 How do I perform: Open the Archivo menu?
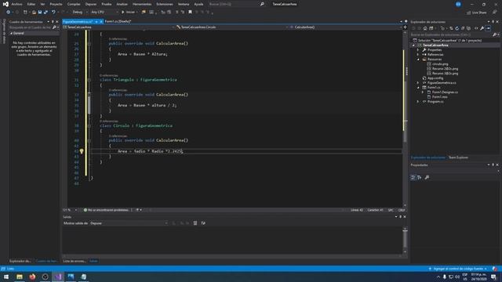pos(16,4)
